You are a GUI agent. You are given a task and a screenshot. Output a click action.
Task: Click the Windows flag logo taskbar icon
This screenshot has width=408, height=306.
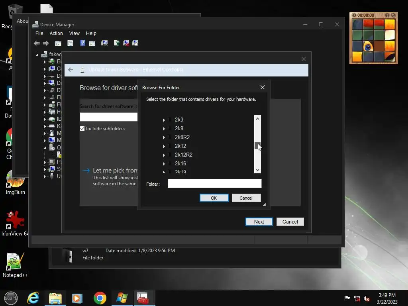click(x=122, y=298)
